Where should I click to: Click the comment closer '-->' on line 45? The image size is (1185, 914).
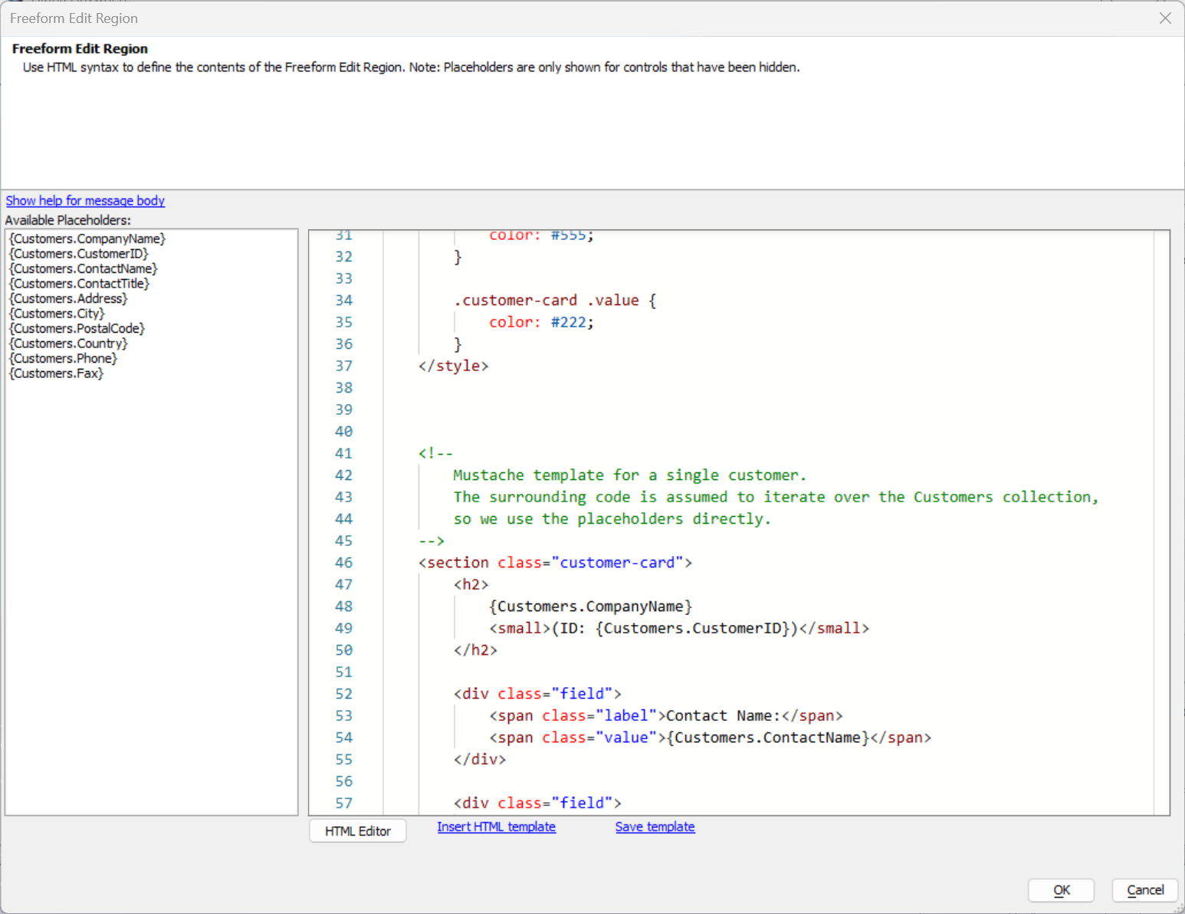tap(431, 541)
